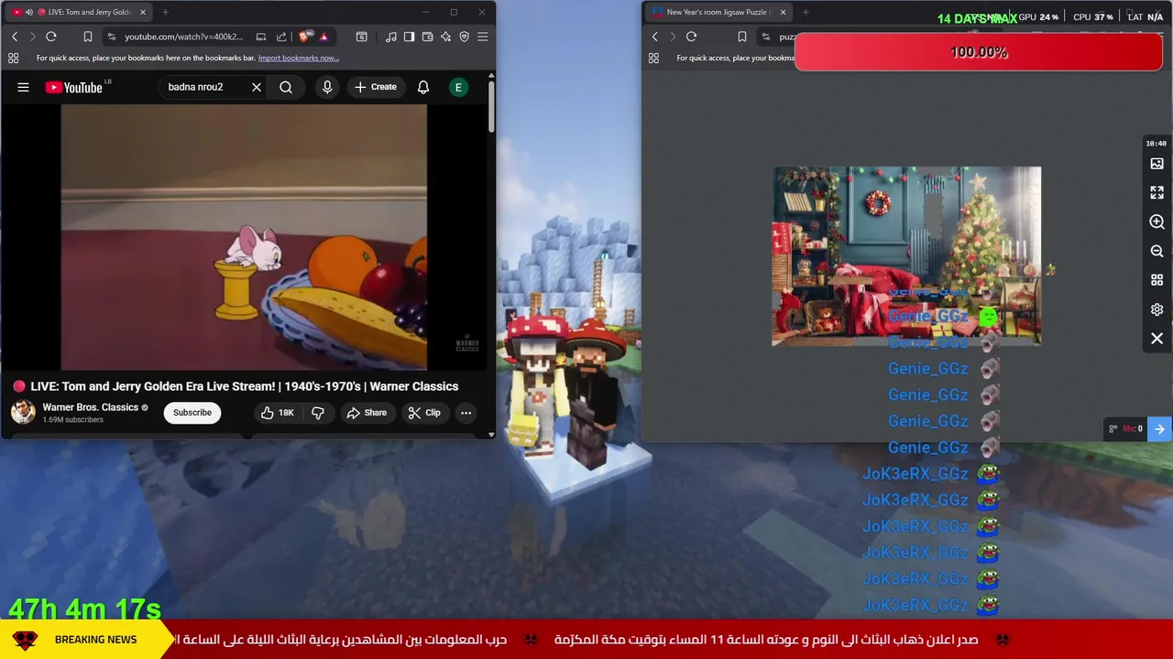The width and height of the screenshot is (1173, 659).
Task: Bookmark the YouTube page
Action: (88, 37)
